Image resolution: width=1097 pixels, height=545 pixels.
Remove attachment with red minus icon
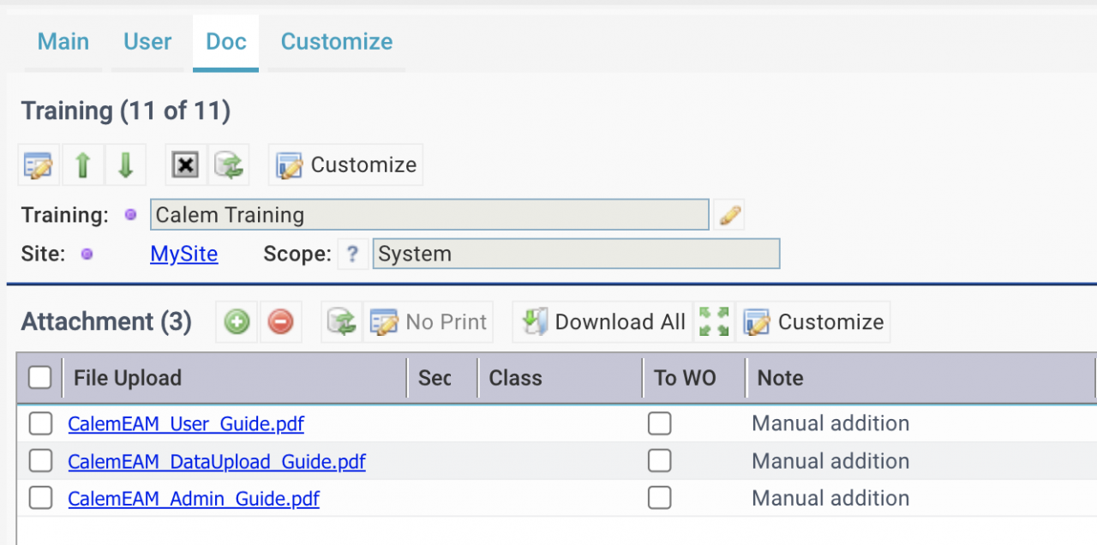280,322
